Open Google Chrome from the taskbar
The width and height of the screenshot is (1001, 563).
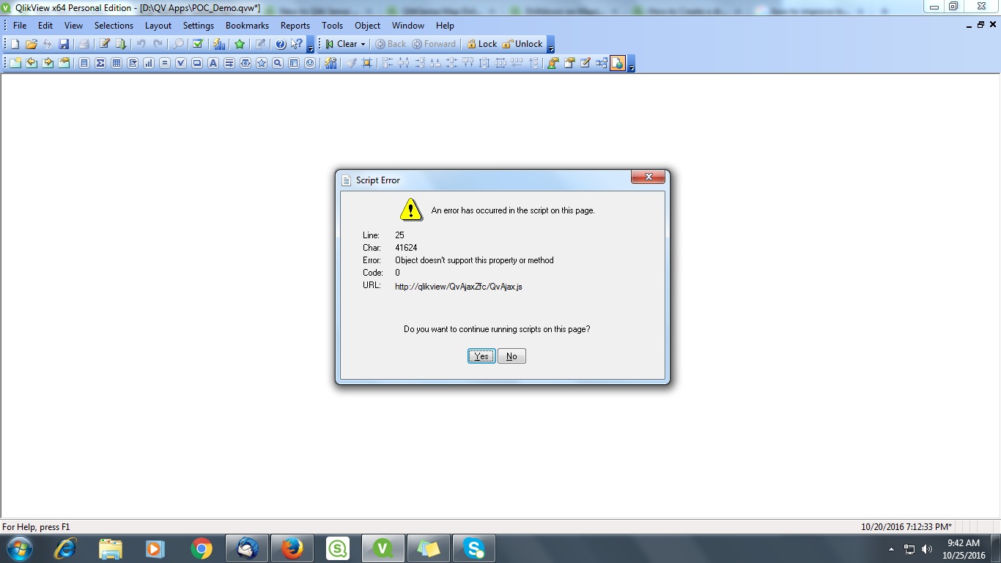(202, 548)
